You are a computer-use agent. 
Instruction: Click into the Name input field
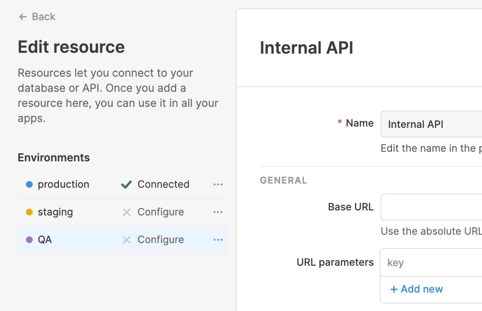(x=432, y=124)
